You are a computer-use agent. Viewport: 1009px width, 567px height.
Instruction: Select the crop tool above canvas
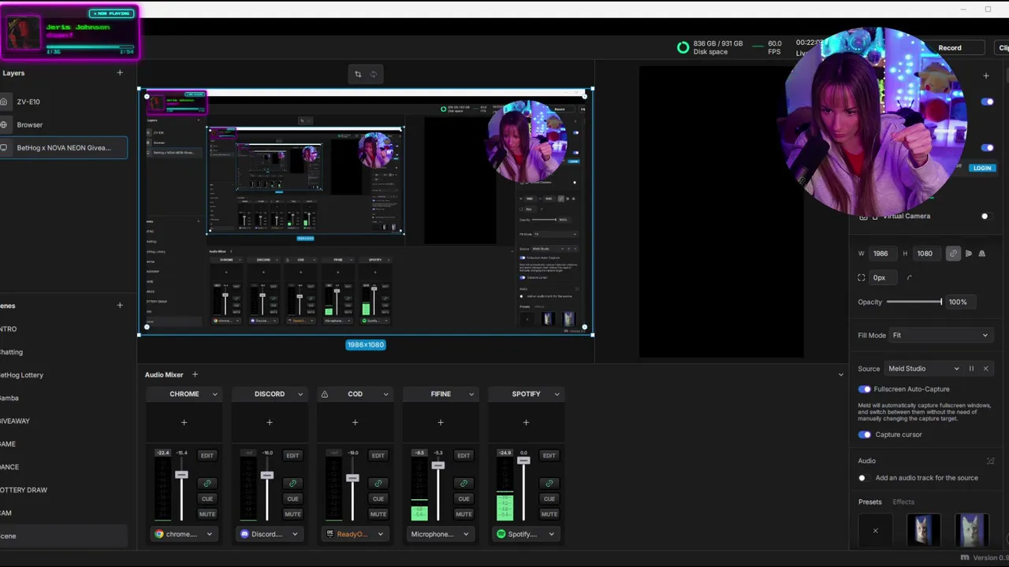[358, 74]
